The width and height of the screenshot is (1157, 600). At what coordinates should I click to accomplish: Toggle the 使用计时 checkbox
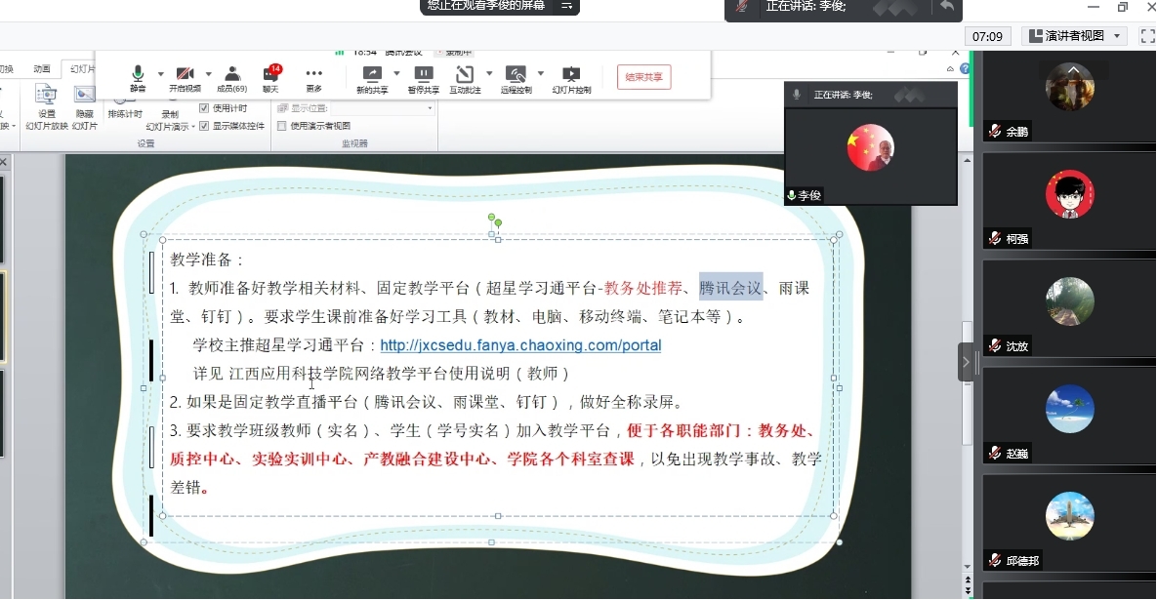204,108
